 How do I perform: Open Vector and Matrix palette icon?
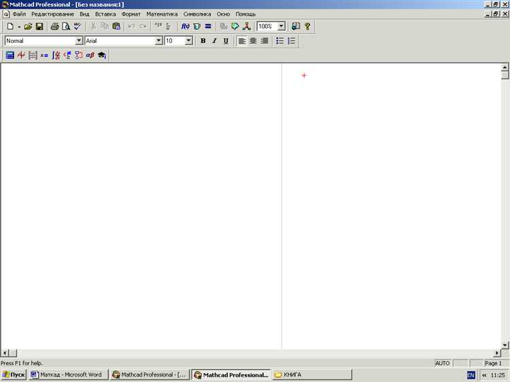pyautogui.click(x=33, y=55)
